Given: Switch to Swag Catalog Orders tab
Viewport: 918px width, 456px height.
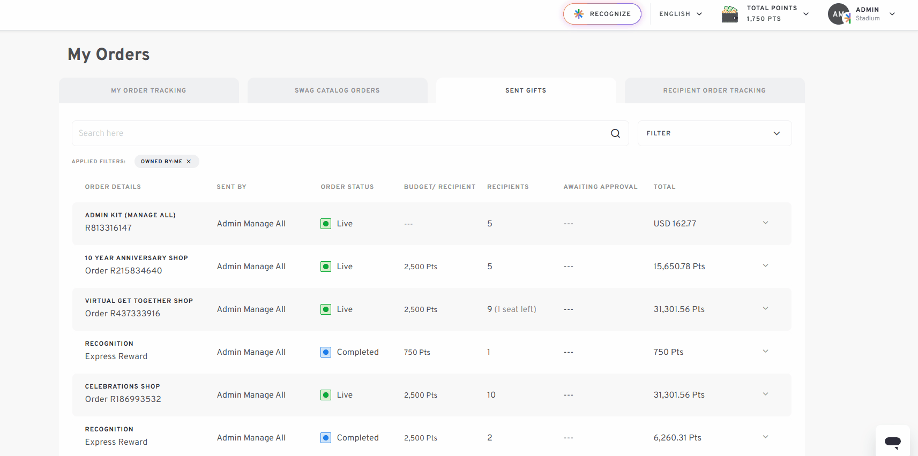Looking at the screenshot, I should (338, 90).
